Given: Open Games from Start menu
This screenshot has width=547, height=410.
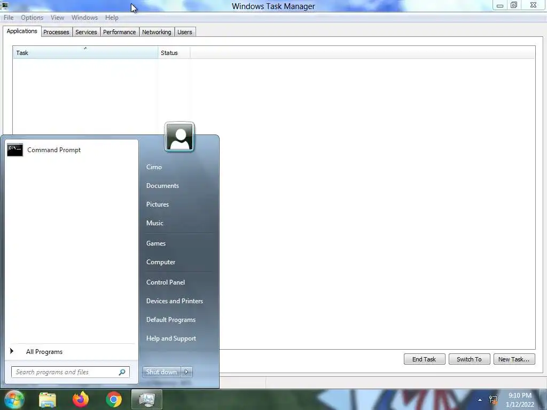Looking at the screenshot, I should point(156,243).
